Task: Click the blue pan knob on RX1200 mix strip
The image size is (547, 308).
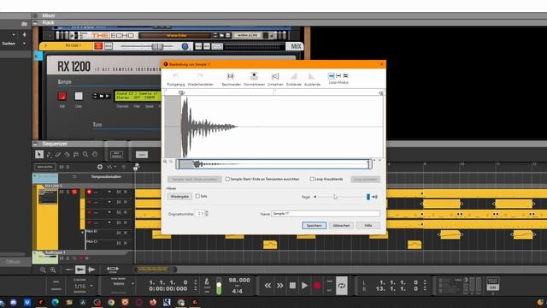Action: point(185,46)
